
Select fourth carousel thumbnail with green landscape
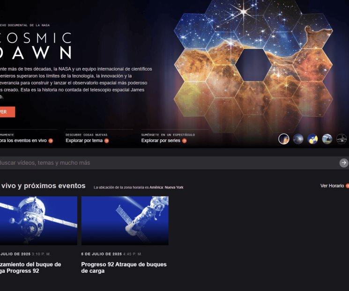point(327,139)
